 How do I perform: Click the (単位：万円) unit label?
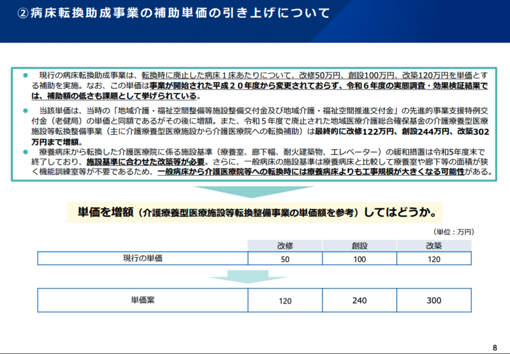point(454,232)
